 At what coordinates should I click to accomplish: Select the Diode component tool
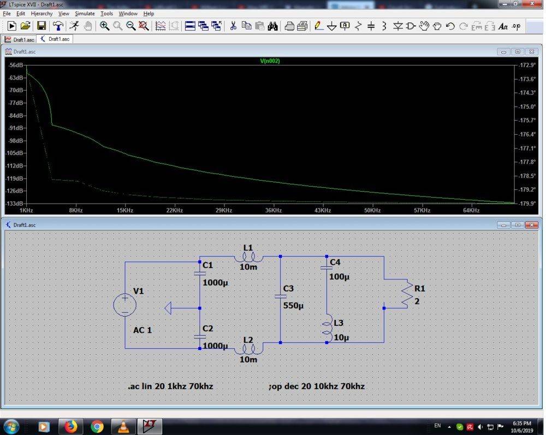tap(398, 26)
